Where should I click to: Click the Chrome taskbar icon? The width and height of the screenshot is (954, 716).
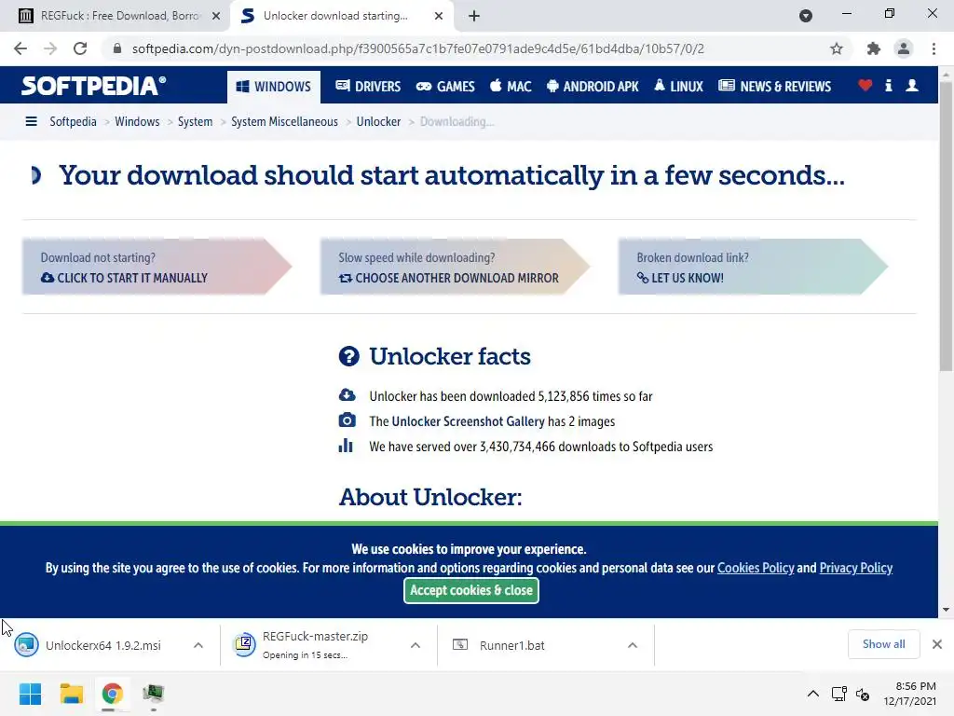(x=112, y=694)
